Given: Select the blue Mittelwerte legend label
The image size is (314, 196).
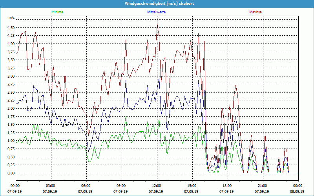Looking at the screenshot, I should [x=156, y=12].
